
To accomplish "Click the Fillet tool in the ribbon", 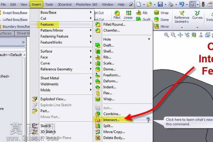I will [117, 15].
